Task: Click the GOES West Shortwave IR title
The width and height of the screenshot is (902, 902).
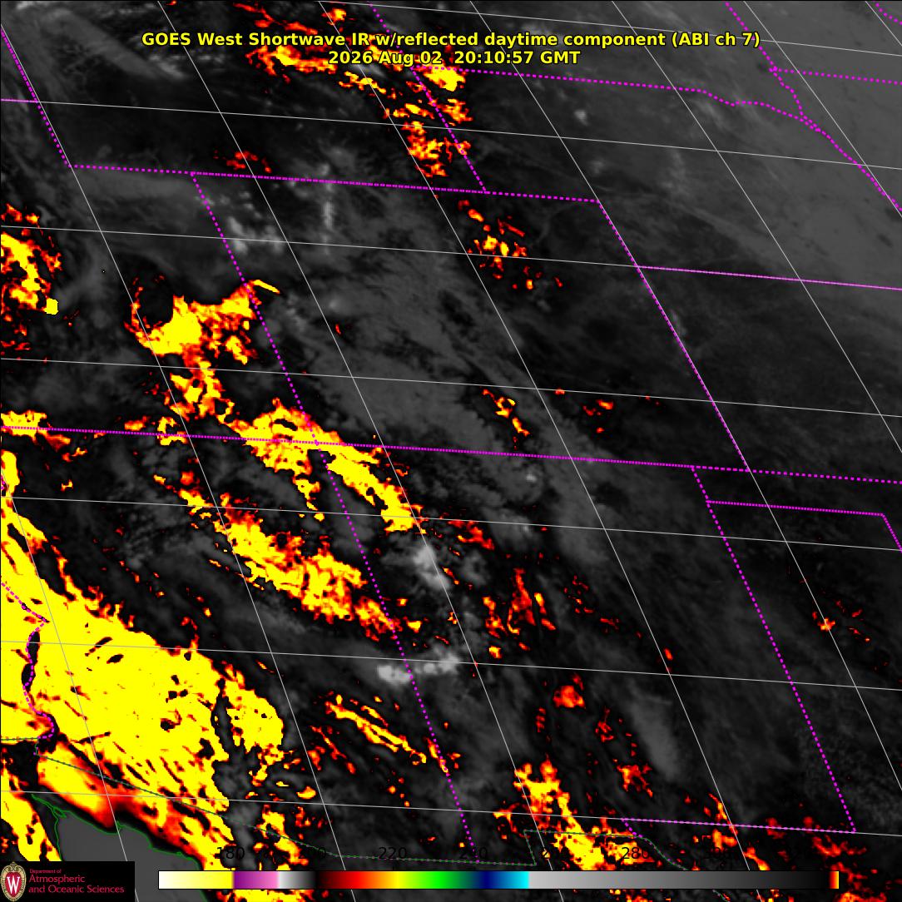Action: 450,39
